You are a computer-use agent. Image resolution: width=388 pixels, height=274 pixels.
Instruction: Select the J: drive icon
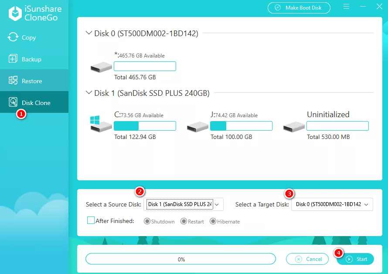click(197, 127)
